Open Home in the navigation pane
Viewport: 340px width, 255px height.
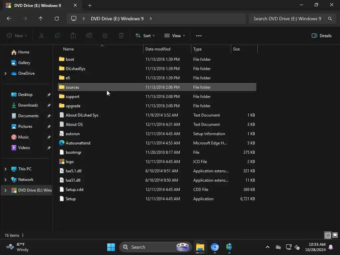click(x=24, y=52)
